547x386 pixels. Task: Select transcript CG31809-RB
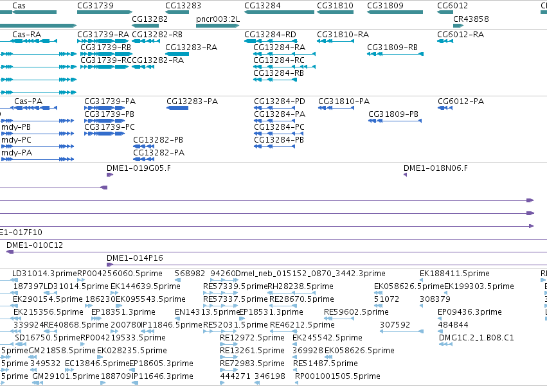click(x=392, y=48)
